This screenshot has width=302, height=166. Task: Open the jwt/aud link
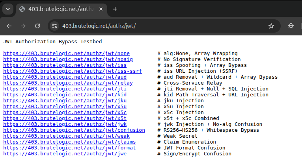[x=65, y=77]
